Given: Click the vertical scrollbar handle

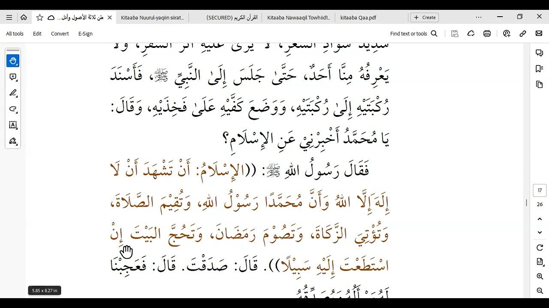Looking at the screenshot, I should click(x=527, y=203).
